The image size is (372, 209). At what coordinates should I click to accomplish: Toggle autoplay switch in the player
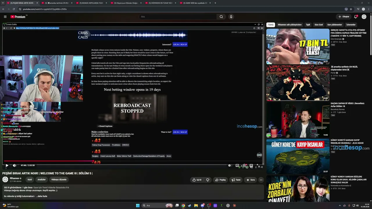230,165
